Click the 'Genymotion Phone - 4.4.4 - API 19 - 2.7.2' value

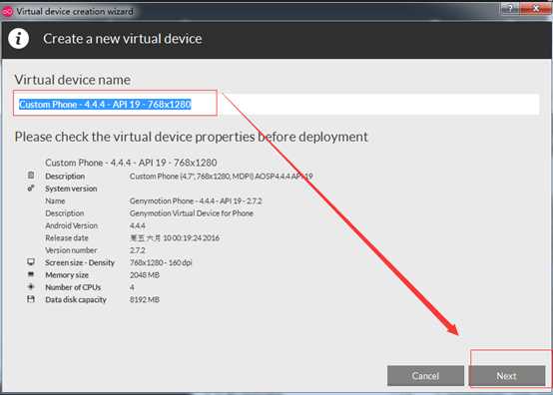point(196,200)
